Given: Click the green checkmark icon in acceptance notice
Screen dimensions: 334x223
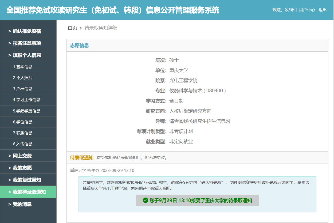Looking at the screenshot, I should coord(146,201).
